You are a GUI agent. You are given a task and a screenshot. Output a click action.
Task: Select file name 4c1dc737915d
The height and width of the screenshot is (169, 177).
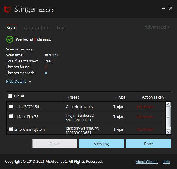pyautogui.click(x=27, y=107)
